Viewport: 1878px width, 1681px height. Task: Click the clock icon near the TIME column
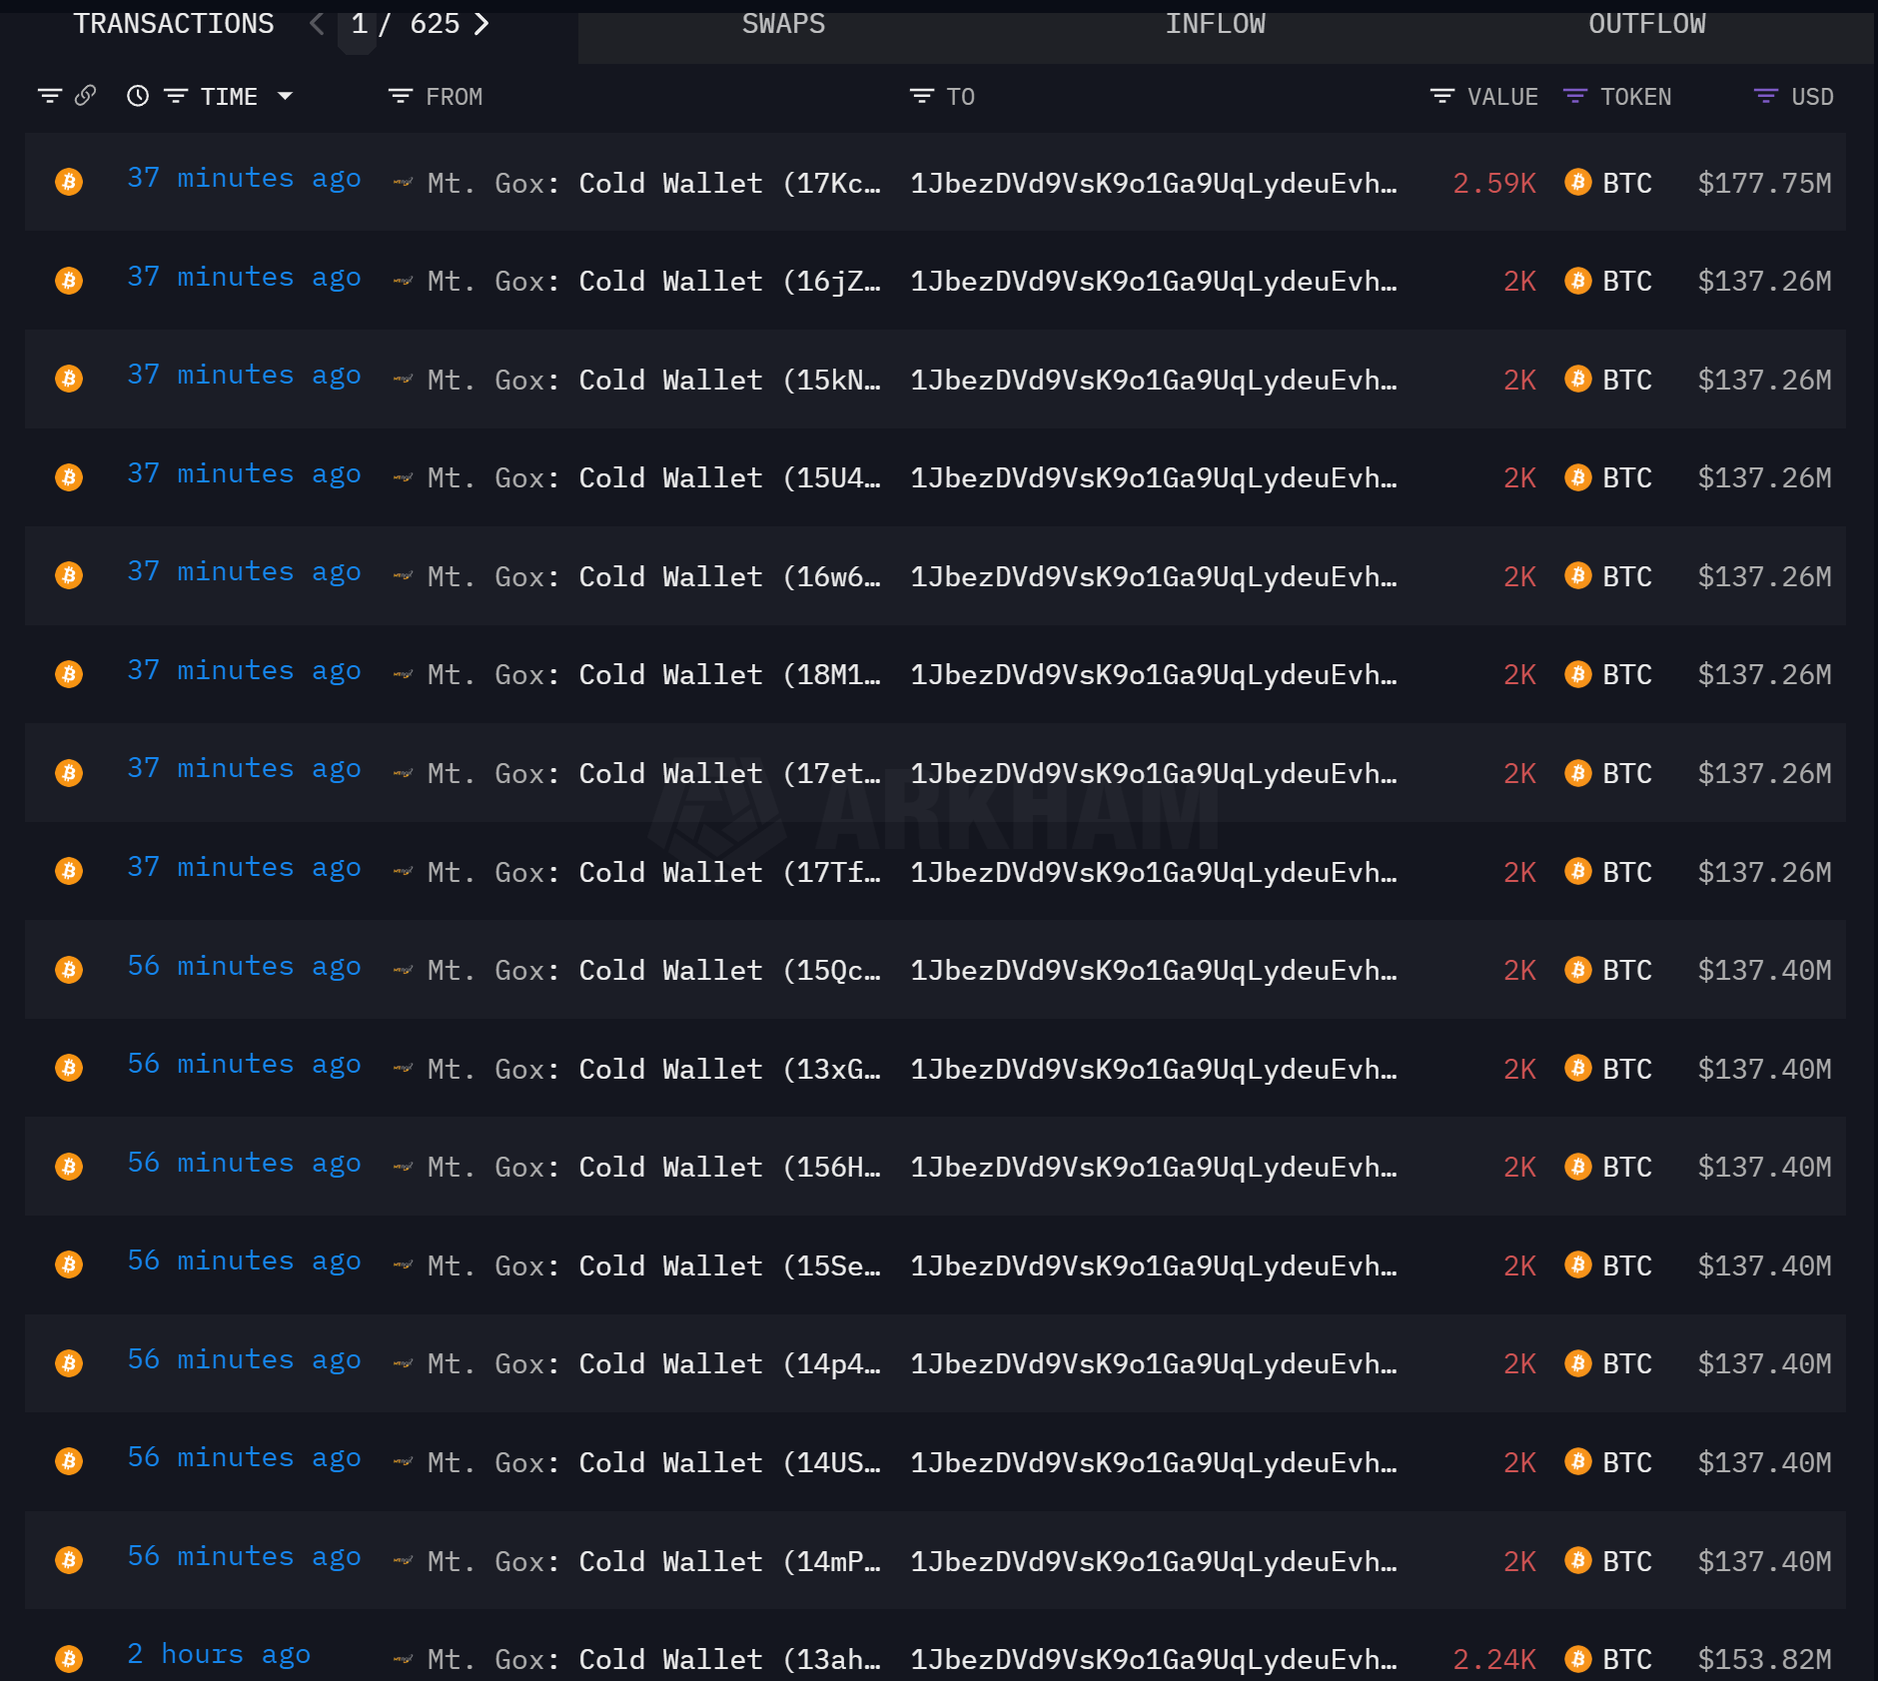point(138,96)
